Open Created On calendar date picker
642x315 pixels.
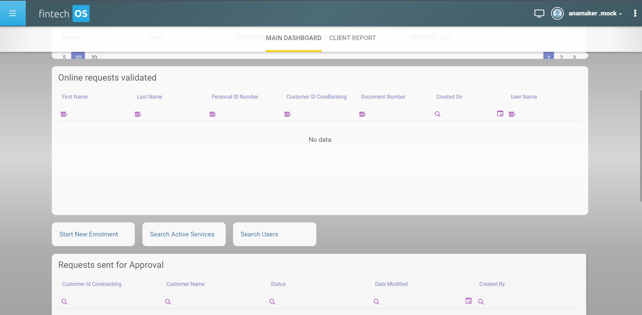[500, 114]
